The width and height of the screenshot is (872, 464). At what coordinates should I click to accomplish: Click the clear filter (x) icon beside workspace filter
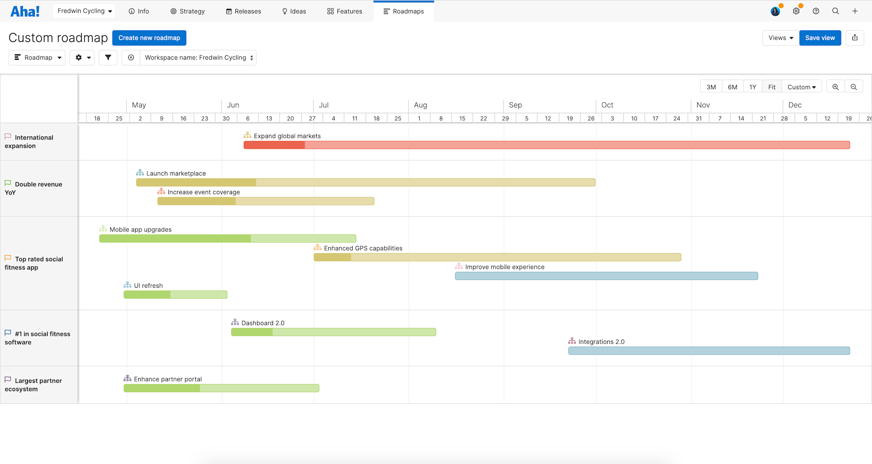[130, 57]
